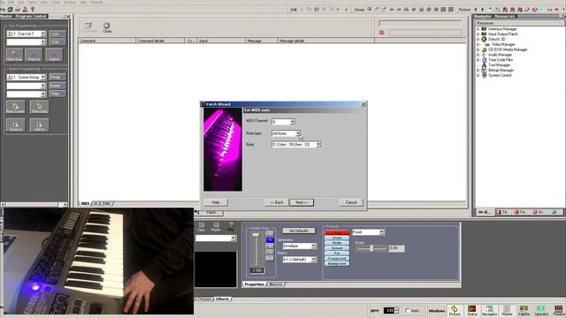Click the New Step button
The width and height of the screenshot is (566, 318).
tap(39, 107)
